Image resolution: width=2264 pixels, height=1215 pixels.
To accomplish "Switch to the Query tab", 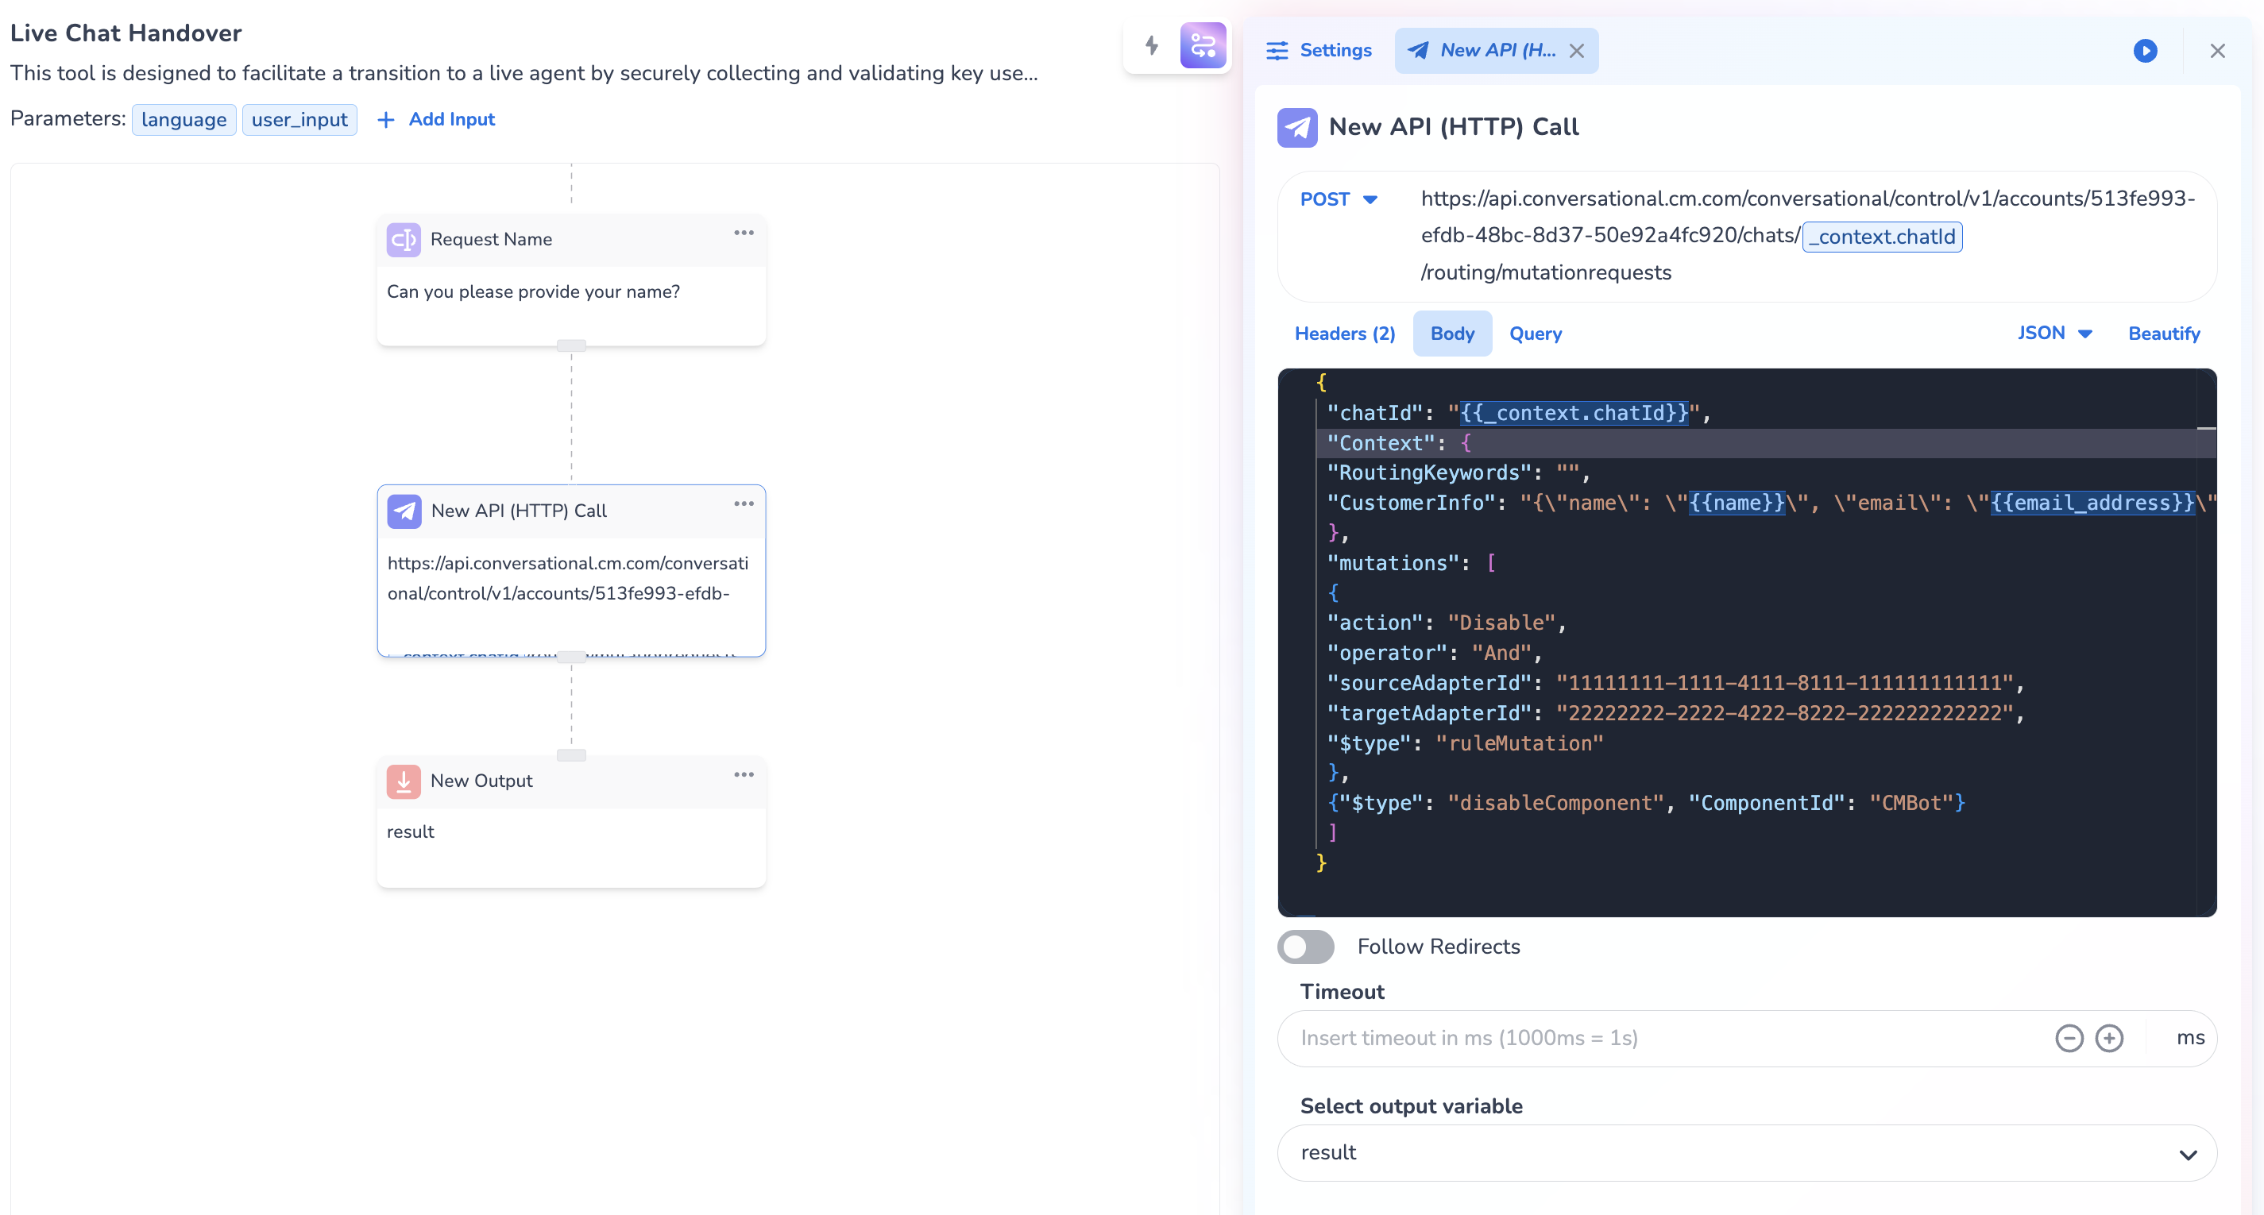I will pyautogui.click(x=1535, y=334).
